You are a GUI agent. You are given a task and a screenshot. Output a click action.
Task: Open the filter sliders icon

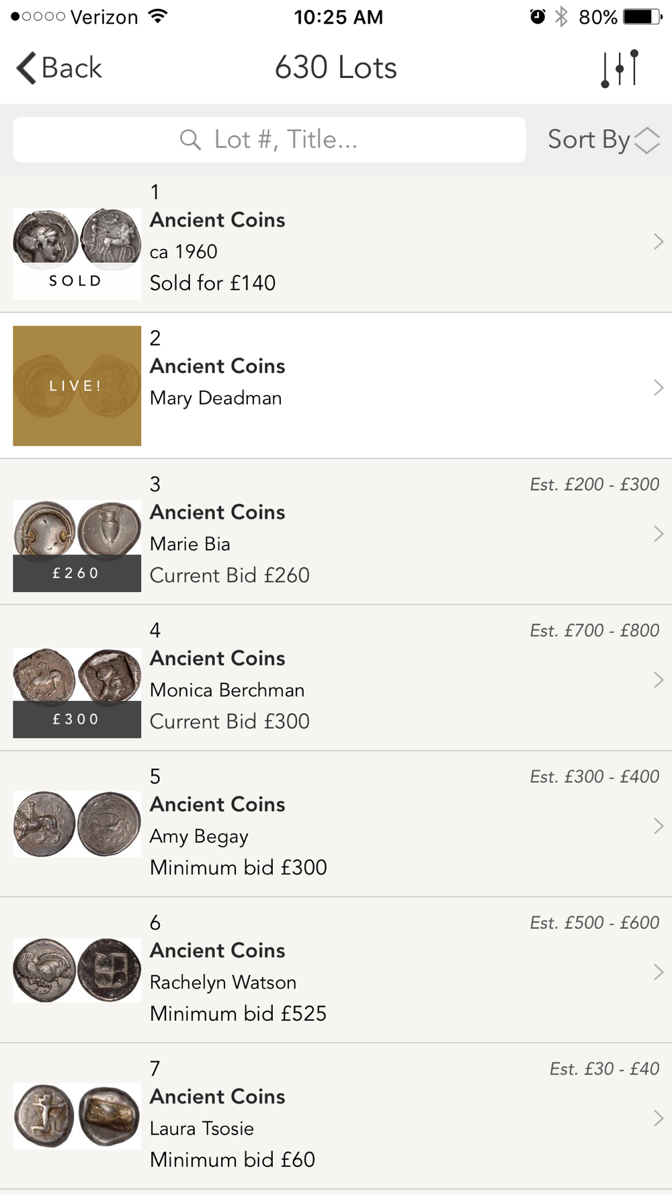point(620,68)
